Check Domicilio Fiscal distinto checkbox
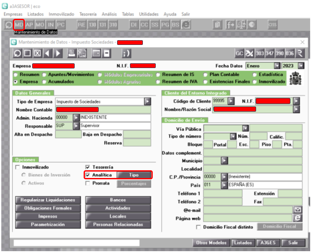Image resolution: width=311 pixels, height=252 pixels. click(x=198, y=227)
